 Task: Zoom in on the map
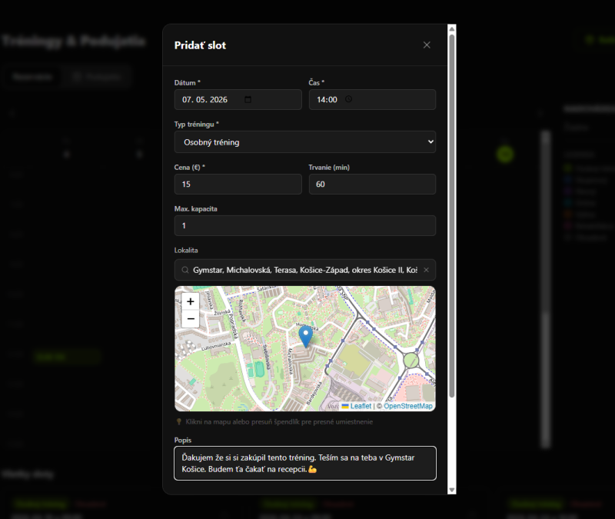click(x=191, y=301)
